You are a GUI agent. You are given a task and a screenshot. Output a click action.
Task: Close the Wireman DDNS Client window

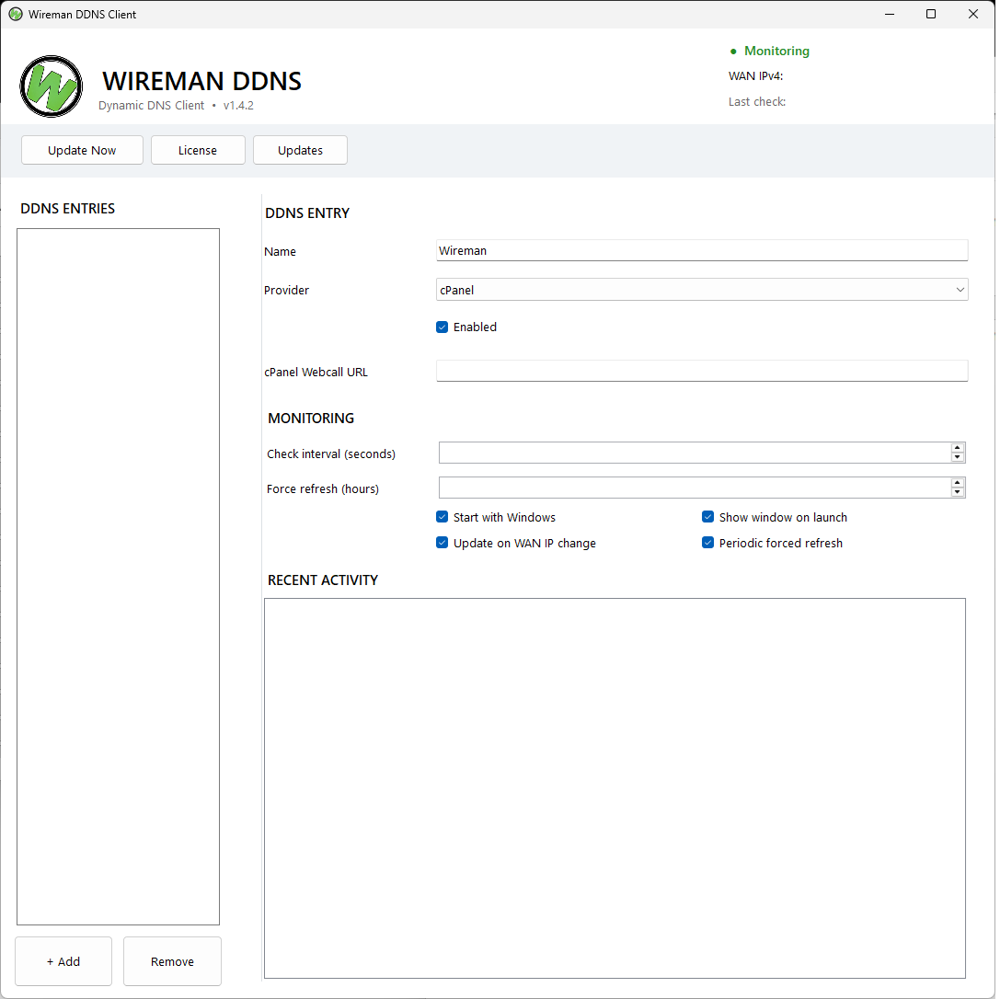(973, 14)
